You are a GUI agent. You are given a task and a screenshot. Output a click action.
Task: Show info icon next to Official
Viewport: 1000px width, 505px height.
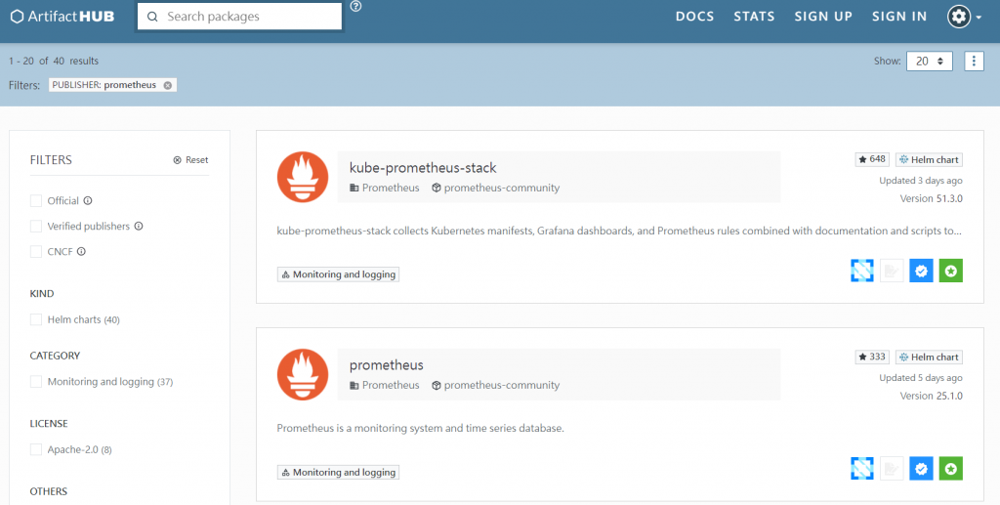(x=88, y=201)
